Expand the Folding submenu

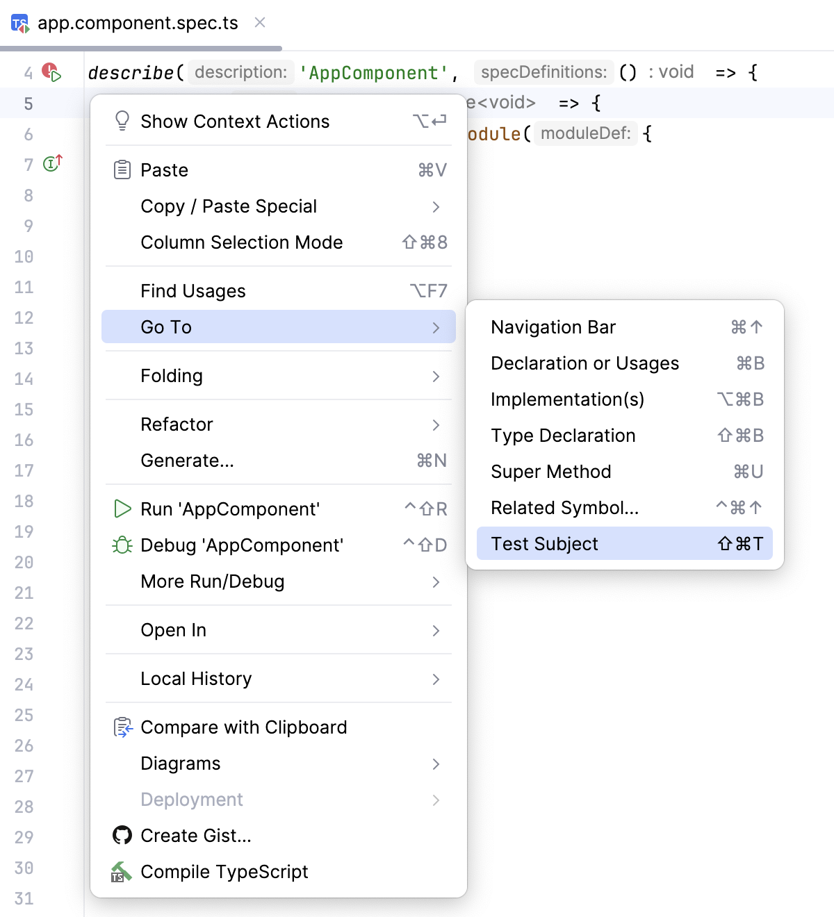172,376
